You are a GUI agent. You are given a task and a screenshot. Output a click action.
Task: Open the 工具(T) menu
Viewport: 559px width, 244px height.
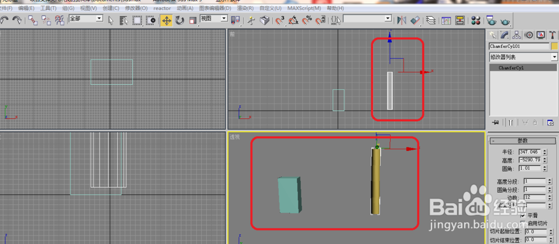[48, 8]
